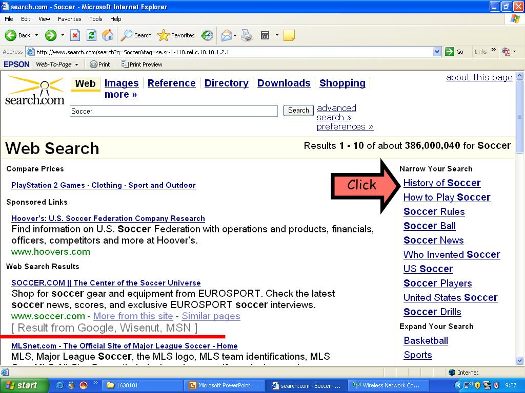Open the File menu
The height and width of the screenshot is (393, 525).
9,19
